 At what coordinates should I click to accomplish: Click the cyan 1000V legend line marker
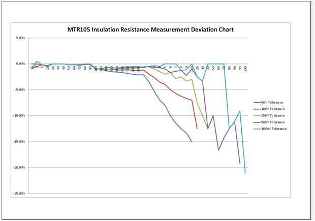click(x=258, y=129)
